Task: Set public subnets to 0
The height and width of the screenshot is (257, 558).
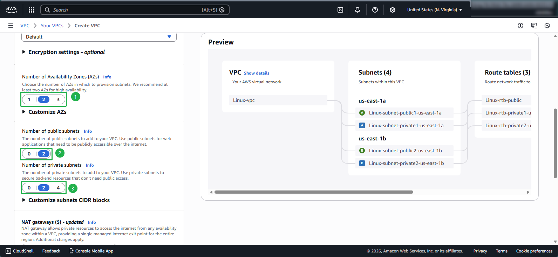Action: pyautogui.click(x=29, y=154)
